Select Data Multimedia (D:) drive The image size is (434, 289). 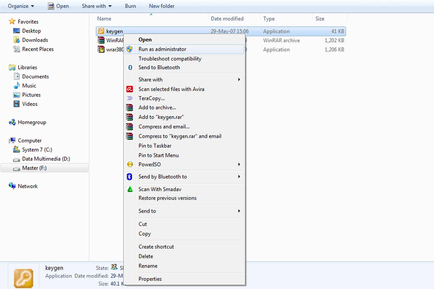click(x=46, y=159)
